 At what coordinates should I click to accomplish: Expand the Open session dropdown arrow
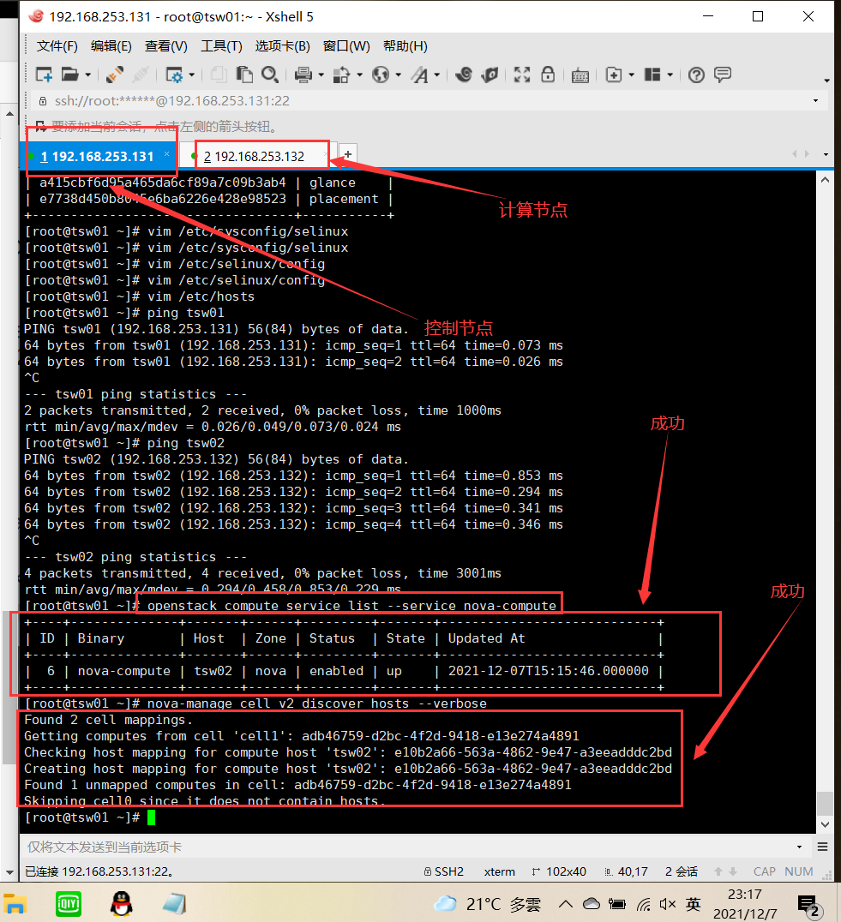87,75
